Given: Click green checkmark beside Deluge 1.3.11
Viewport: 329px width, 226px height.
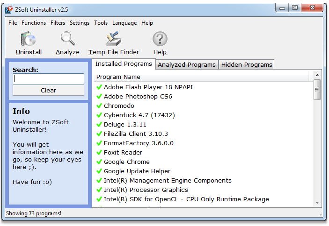Looking at the screenshot, I should pos(99,125).
